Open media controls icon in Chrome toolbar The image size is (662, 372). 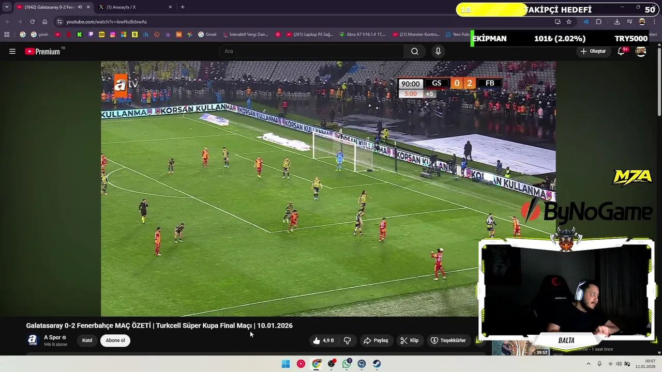point(629,22)
